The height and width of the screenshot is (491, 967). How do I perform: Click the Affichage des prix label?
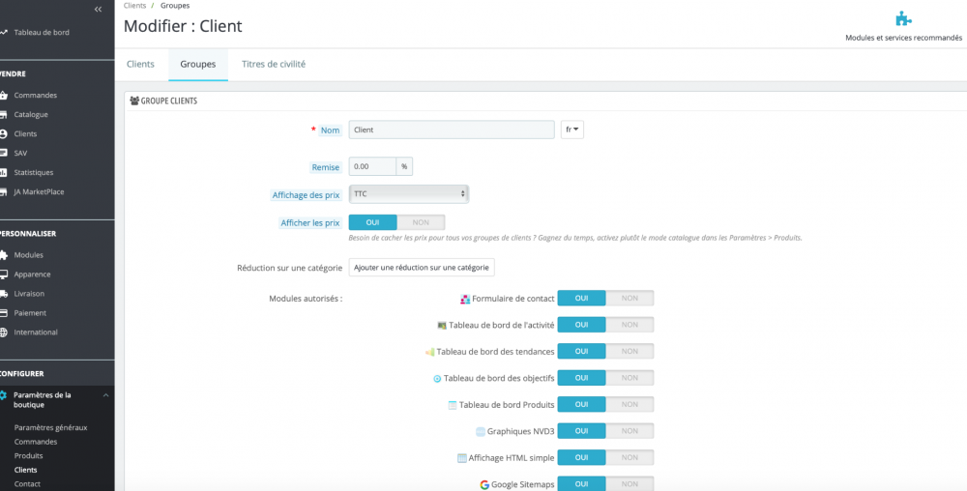307,195
